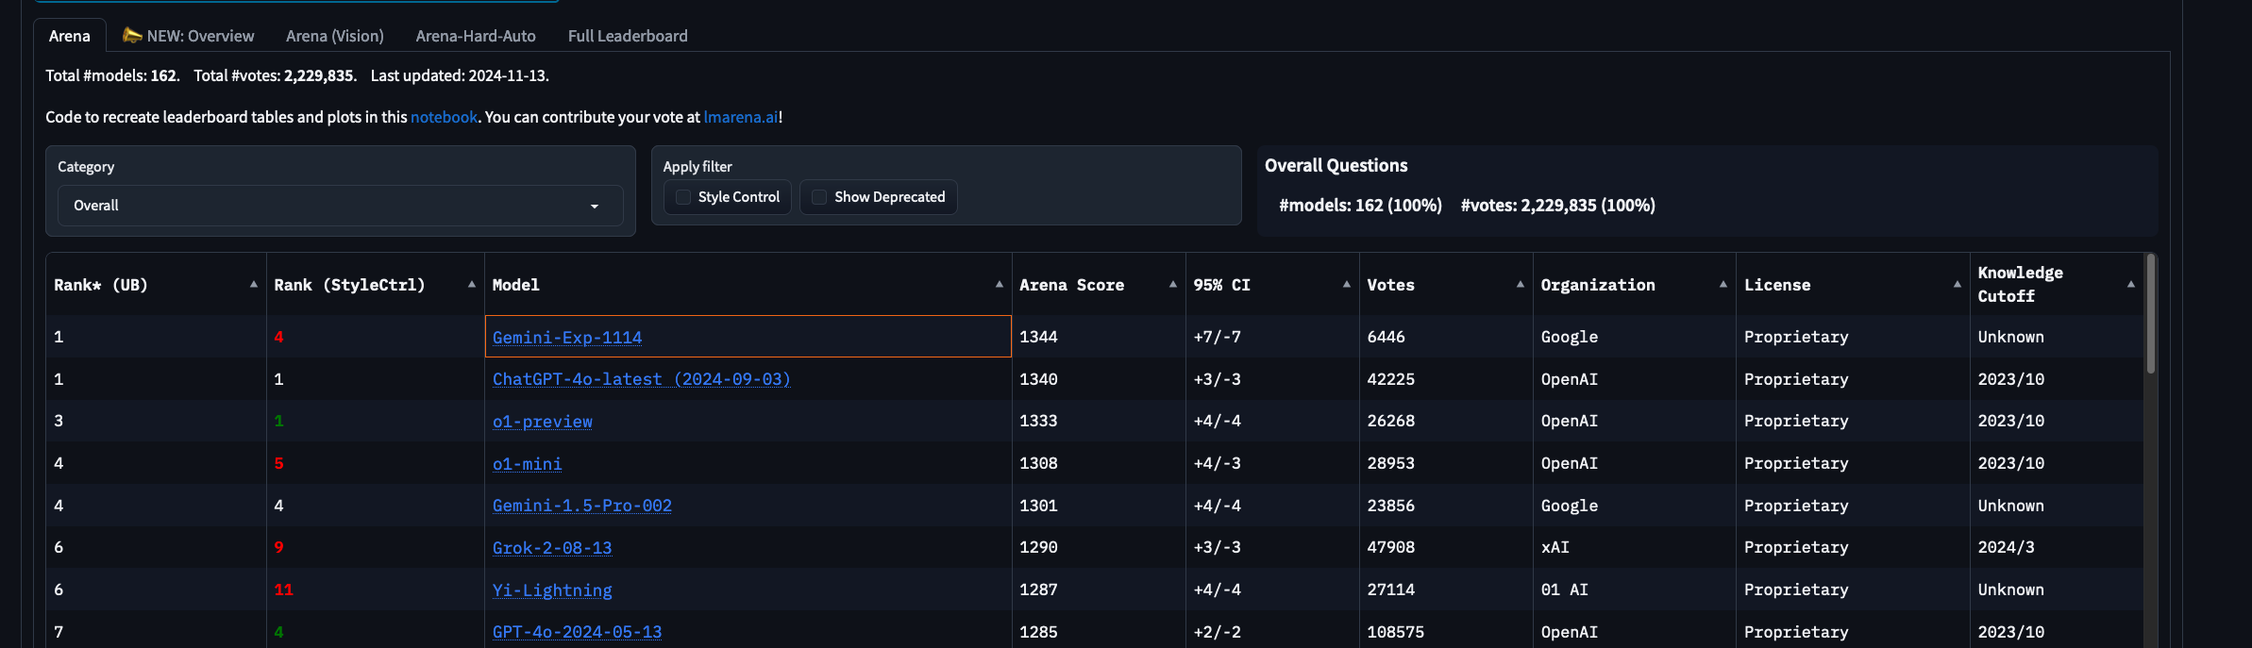Image resolution: width=2252 pixels, height=648 pixels.
Task: Open ChatGPT-4o-latest (2024-09-03) model link
Action: pyautogui.click(x=641, y=379)
